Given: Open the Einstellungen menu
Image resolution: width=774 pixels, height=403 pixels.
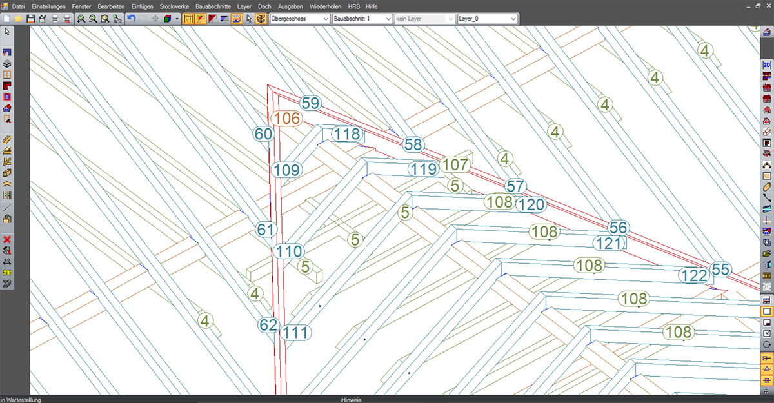Looking at the screenshot, I should pos(48,6).
